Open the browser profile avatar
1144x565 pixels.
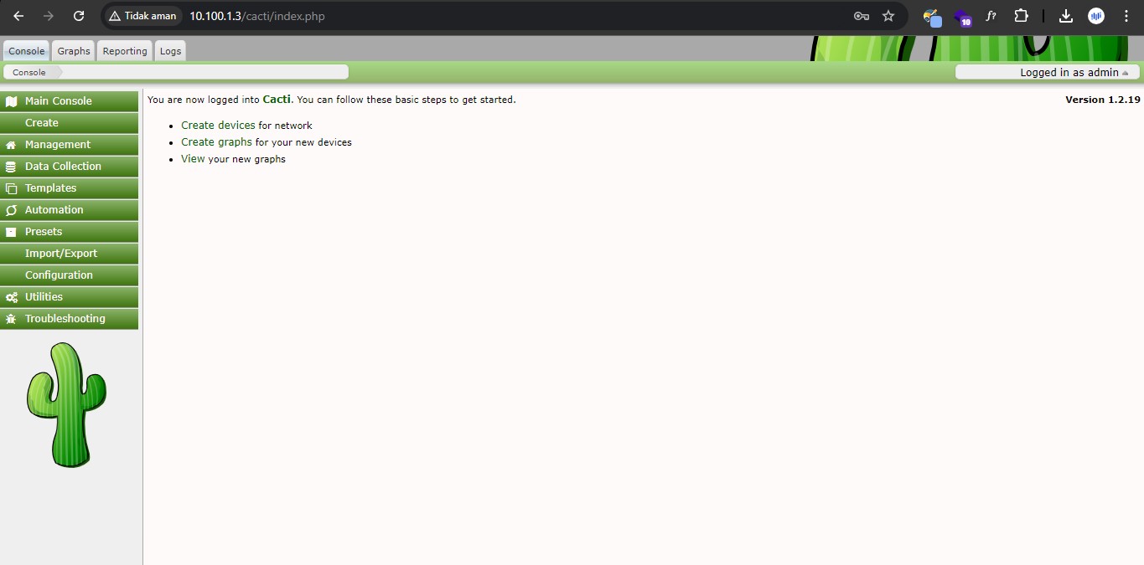coord(1096,16)
